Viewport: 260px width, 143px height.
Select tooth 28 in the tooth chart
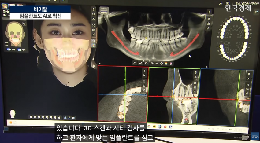tap(247, 37)
